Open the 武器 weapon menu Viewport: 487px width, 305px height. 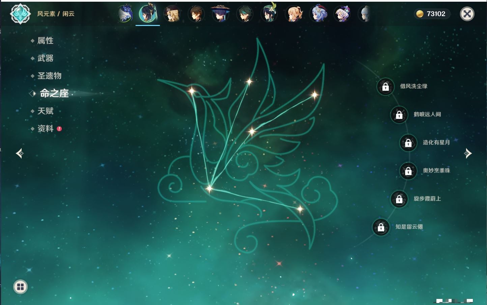click(45, 58)
